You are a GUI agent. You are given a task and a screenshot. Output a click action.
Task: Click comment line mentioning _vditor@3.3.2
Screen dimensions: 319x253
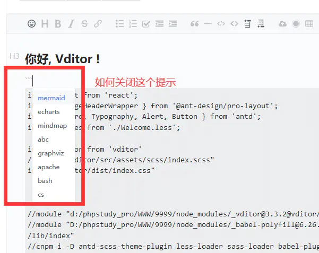pyautogui.click(x=173, y=214)
